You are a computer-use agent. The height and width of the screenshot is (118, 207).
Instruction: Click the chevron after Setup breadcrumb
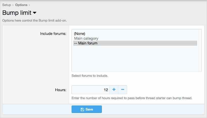pyautogui.click(x=13, y=5)
